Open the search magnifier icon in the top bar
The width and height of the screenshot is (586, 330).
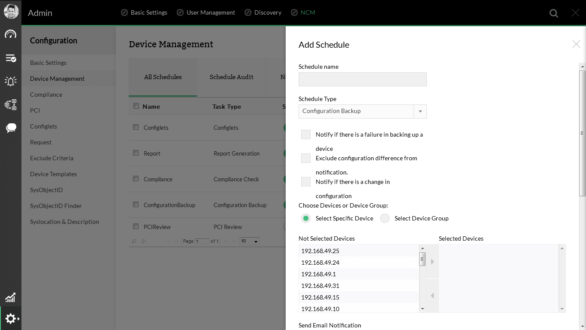click(553, 13)
